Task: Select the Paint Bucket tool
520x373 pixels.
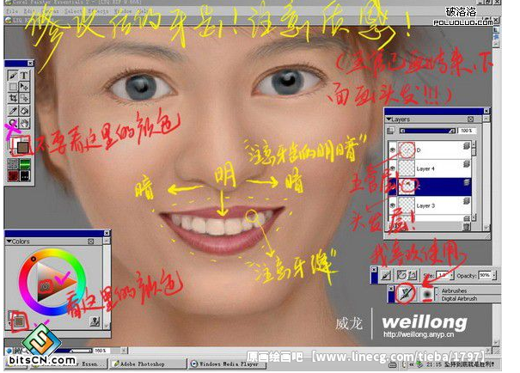Action: coord(25,111)
